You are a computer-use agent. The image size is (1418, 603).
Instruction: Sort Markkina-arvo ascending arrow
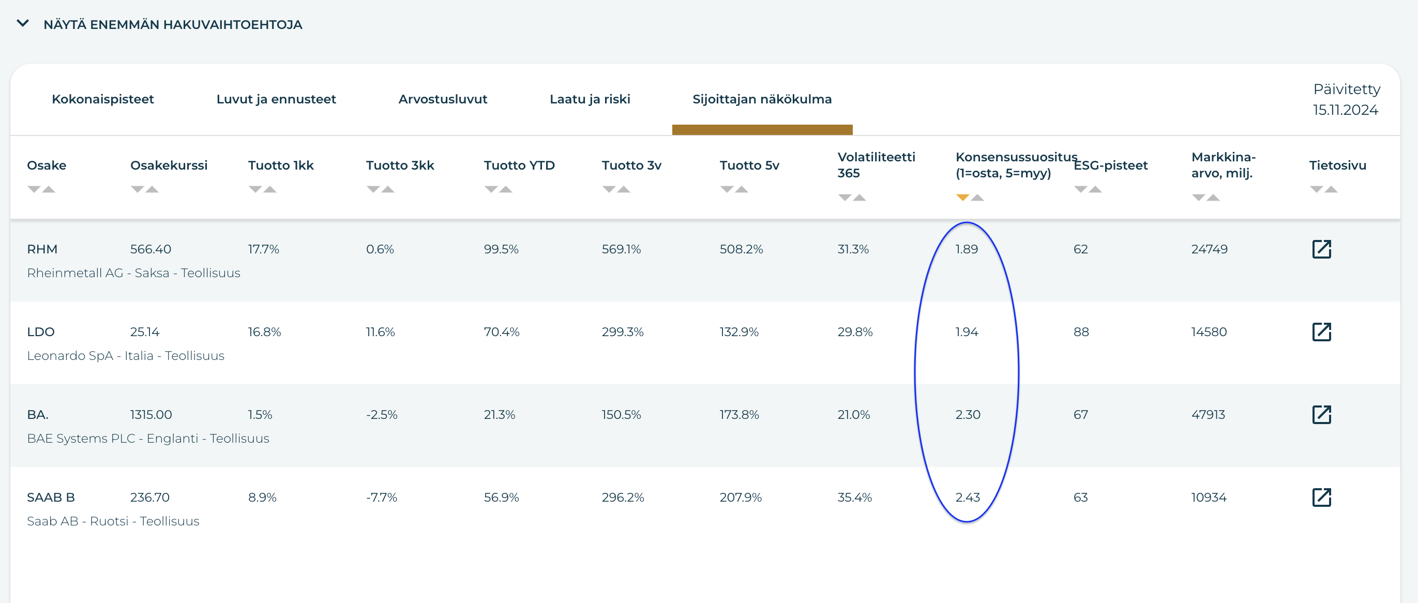coord(1213,197)
